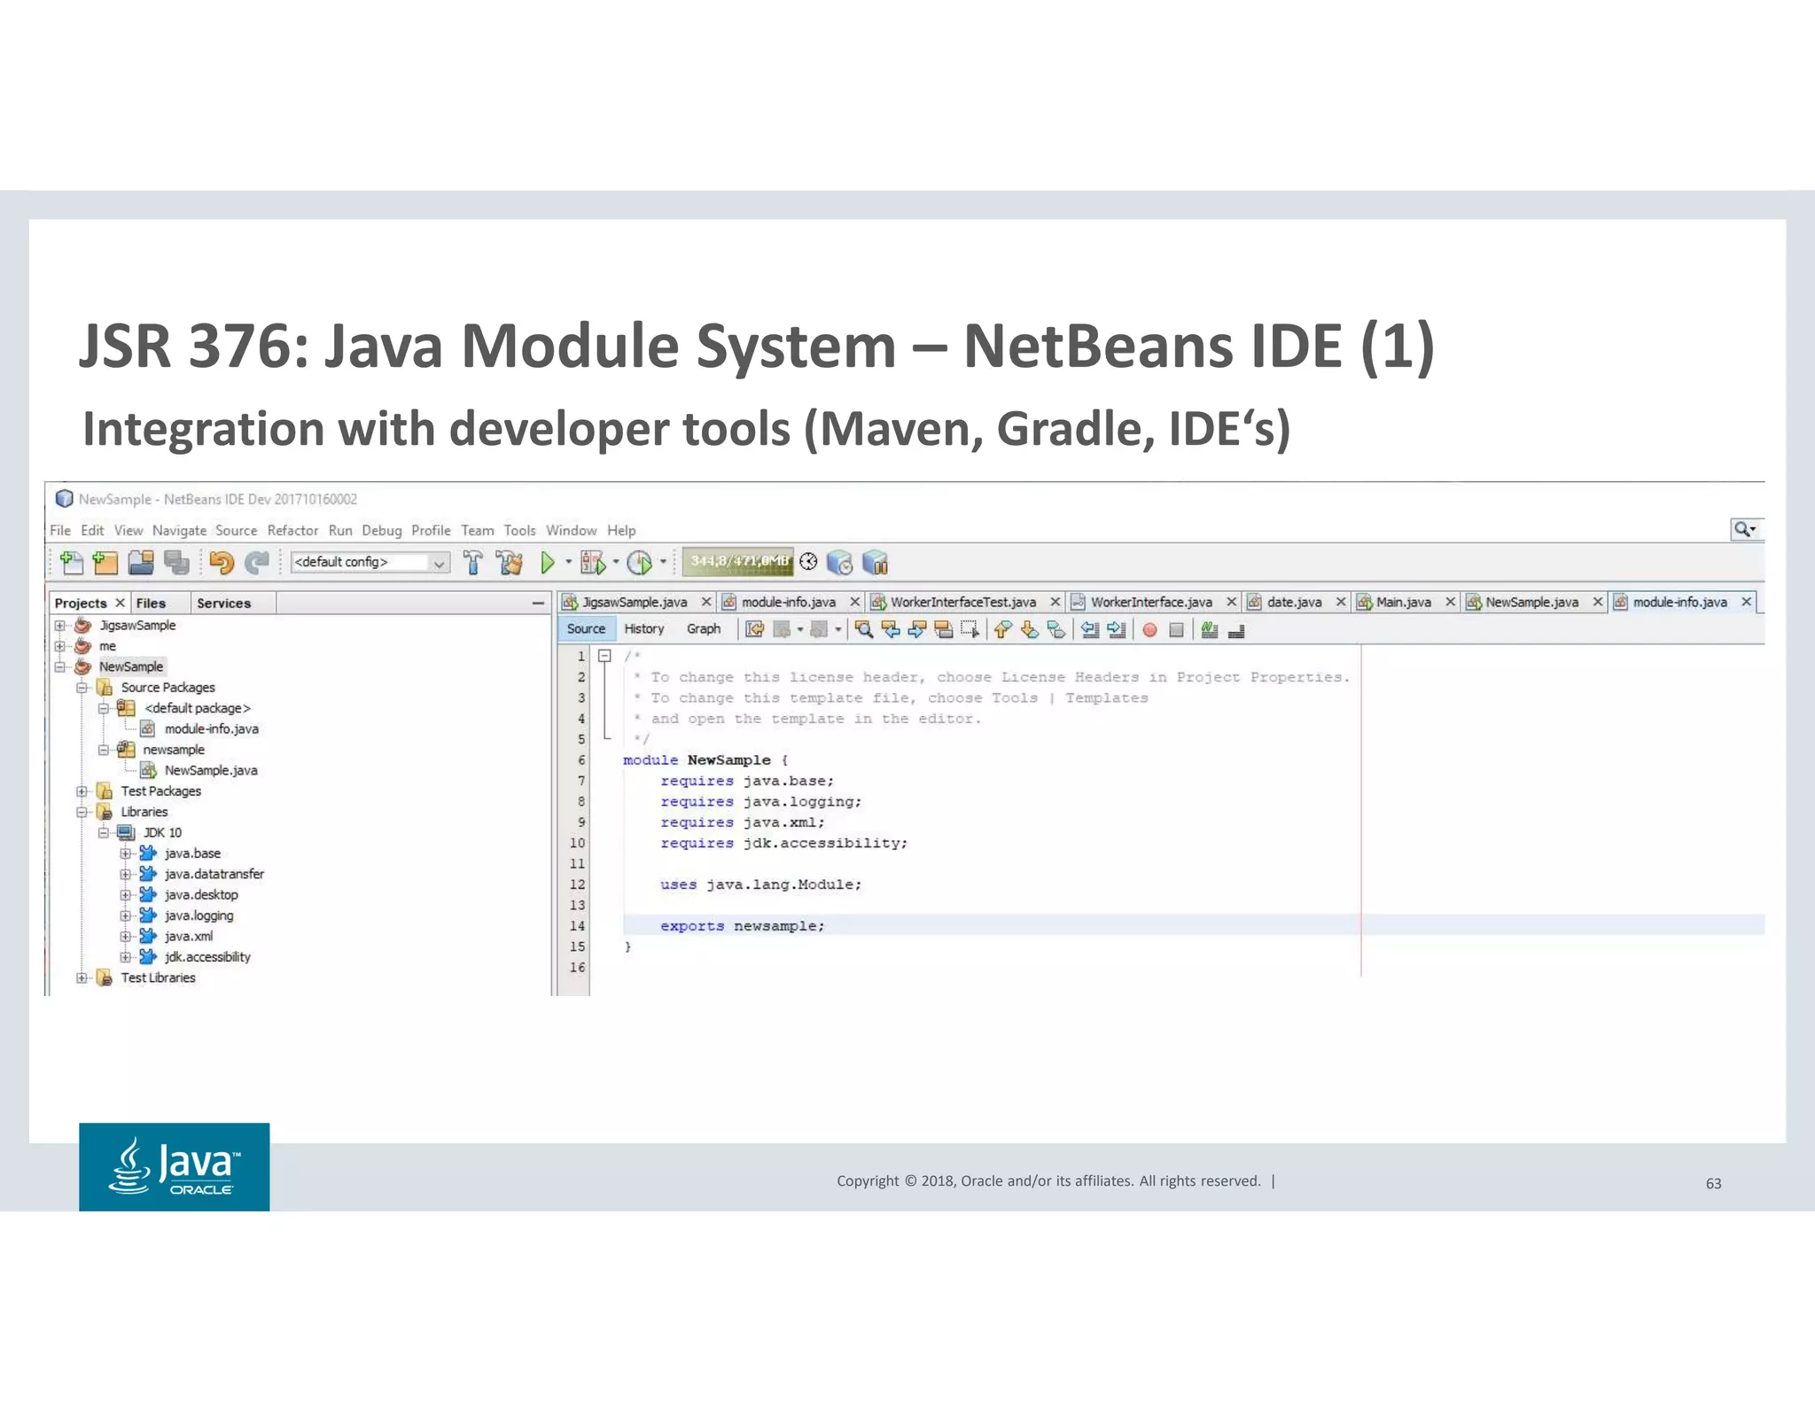The image size is (1815, 1402).
Task: Select NewSample.java in project tree
Action: tap(210, 770)
